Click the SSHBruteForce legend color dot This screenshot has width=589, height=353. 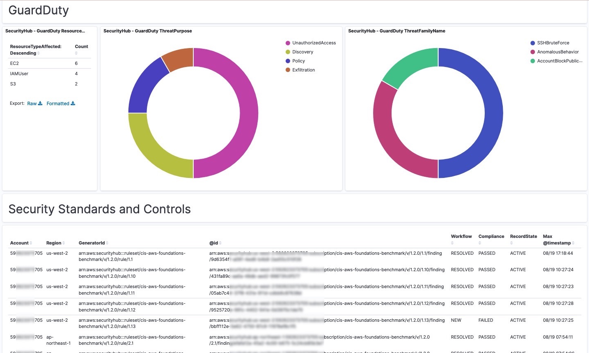pyautogui.click(x=533, y=43)
